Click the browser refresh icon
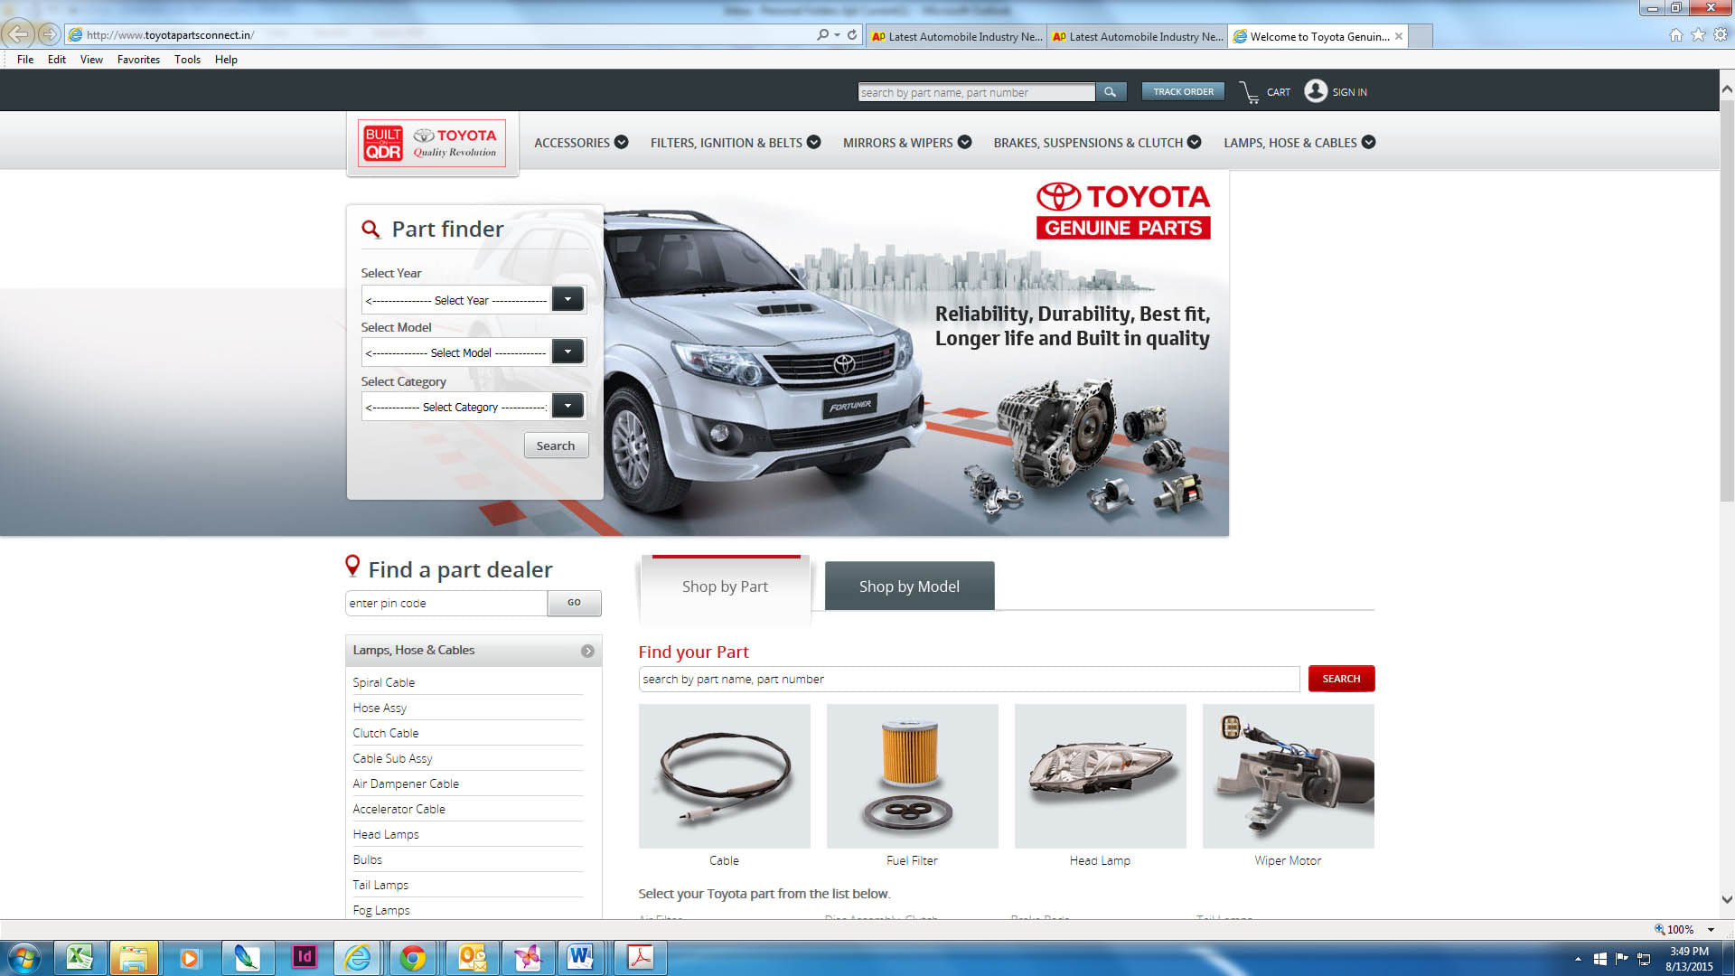Screen dimensions: 1735x976 [x=852, y=34]
